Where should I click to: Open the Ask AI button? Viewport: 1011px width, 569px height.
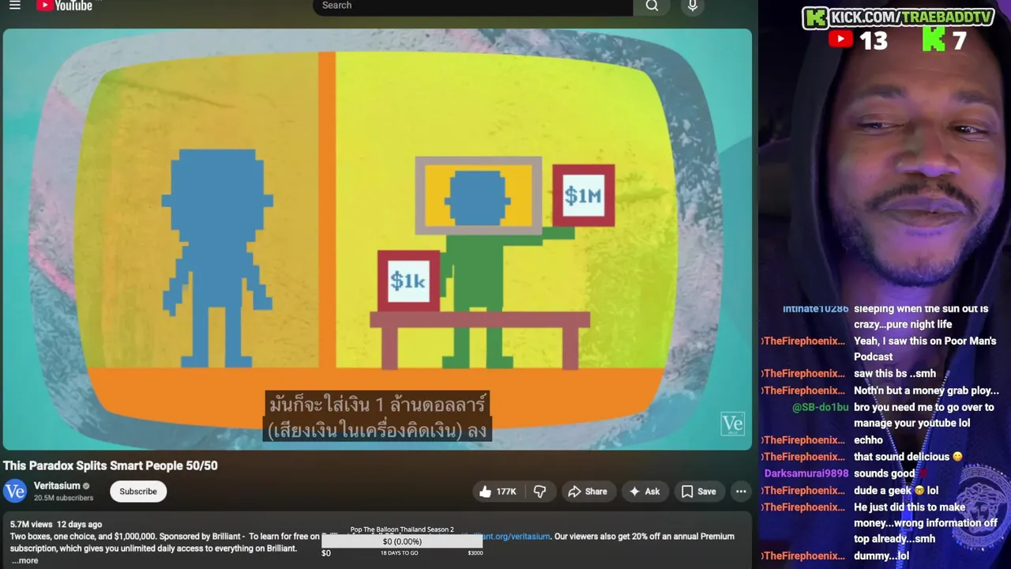tap(645, 492)
